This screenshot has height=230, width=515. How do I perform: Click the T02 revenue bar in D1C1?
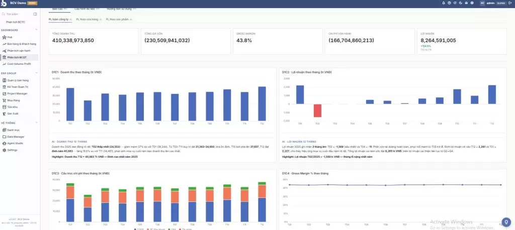[88, 110]
